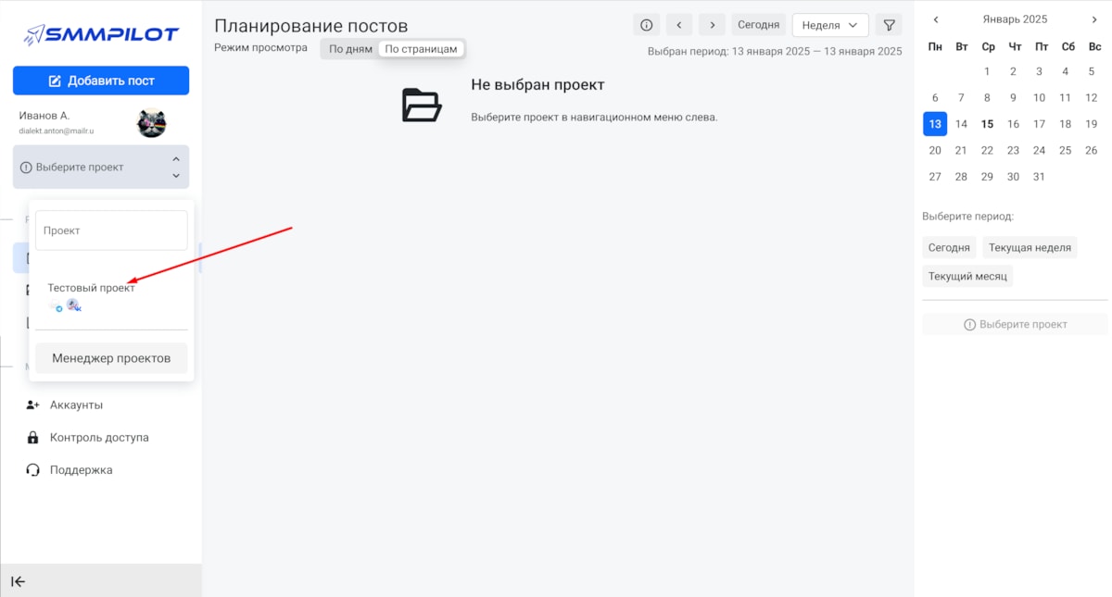Viewport: 1112px width, 597px height.
Task: Click the Сегодня toolbar button
Action: (x=758, y=25)
